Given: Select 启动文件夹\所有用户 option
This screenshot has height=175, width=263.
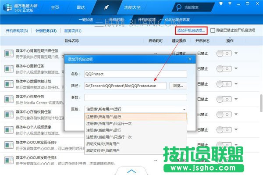Looking at the screenshot, I should pos(135,144).
